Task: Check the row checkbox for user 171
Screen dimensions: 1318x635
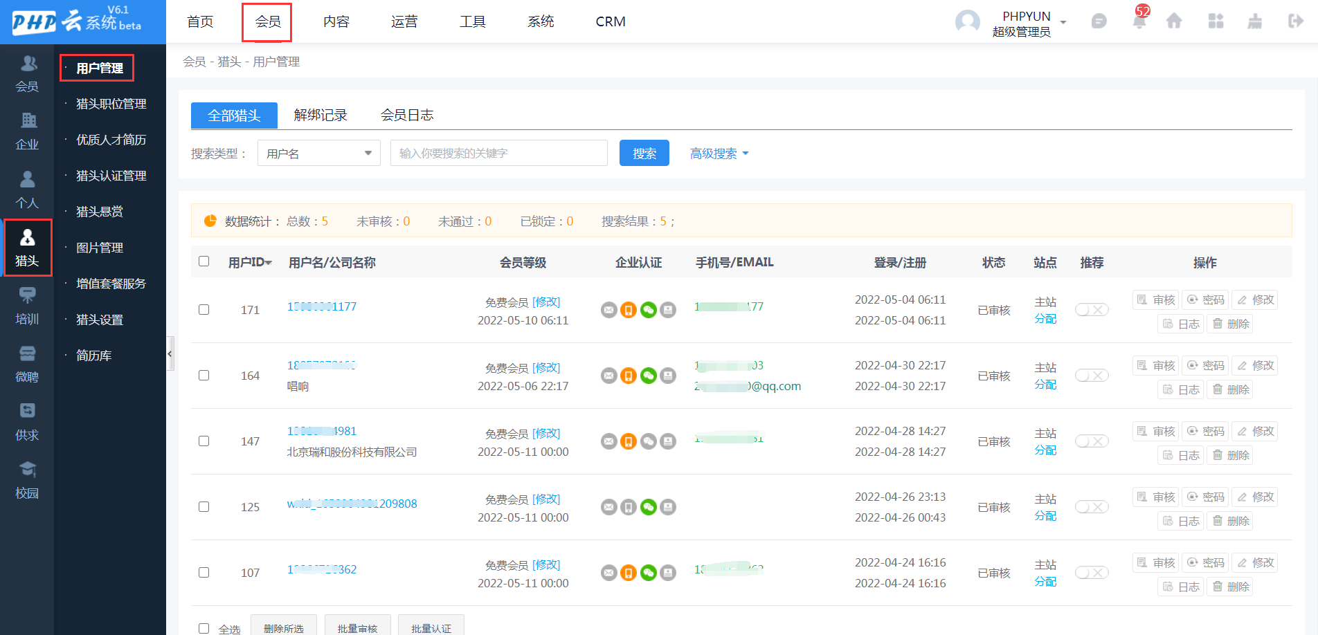Action: 204,310
